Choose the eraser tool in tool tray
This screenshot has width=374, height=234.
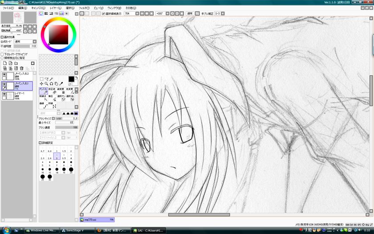[x=52, y=91]
